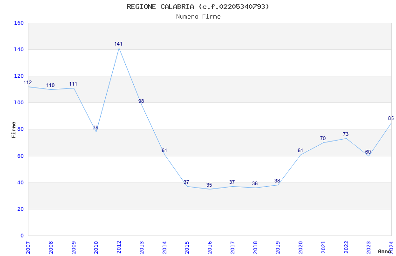
Task: Click the y-axis value 20
Action: tap(20, 209)
